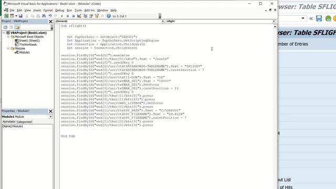Restore the inner Module1 code window
Image resolution: width=336 pixels, height=189 pixels.
(x=270, y=10)
